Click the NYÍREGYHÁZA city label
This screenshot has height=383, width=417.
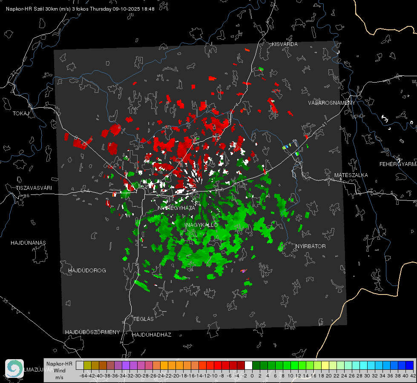pos(176,208)
